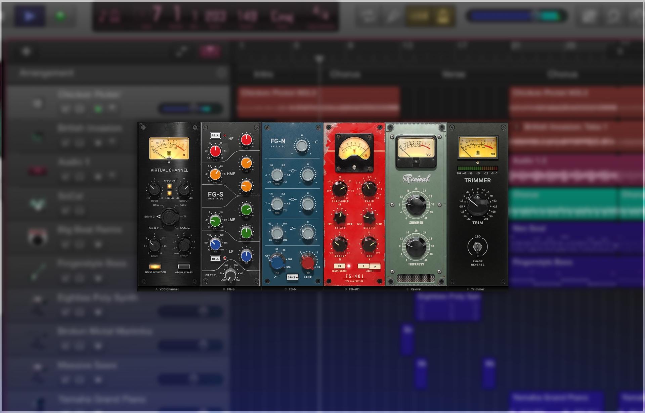Image resolution: width=645 pixels, height=413 pixels.
Task: Select the Ψ console model on Virtual Channel
Action: pos(184,217)
